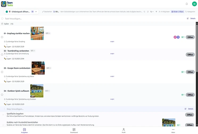Check off task 05 Escape Room zurücksetzen

[x=2, y=72]
